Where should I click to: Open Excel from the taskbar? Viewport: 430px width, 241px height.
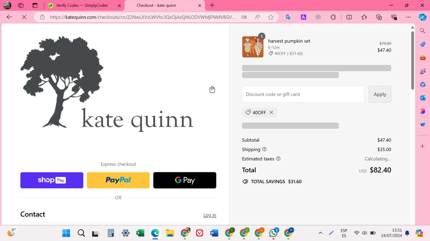(140, 233)
